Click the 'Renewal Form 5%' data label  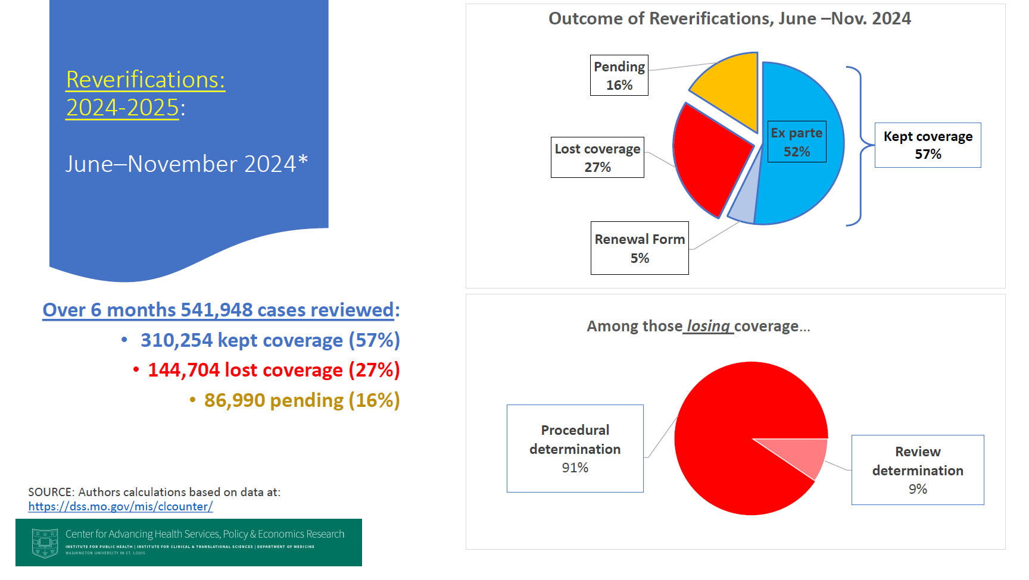[640, 248]
